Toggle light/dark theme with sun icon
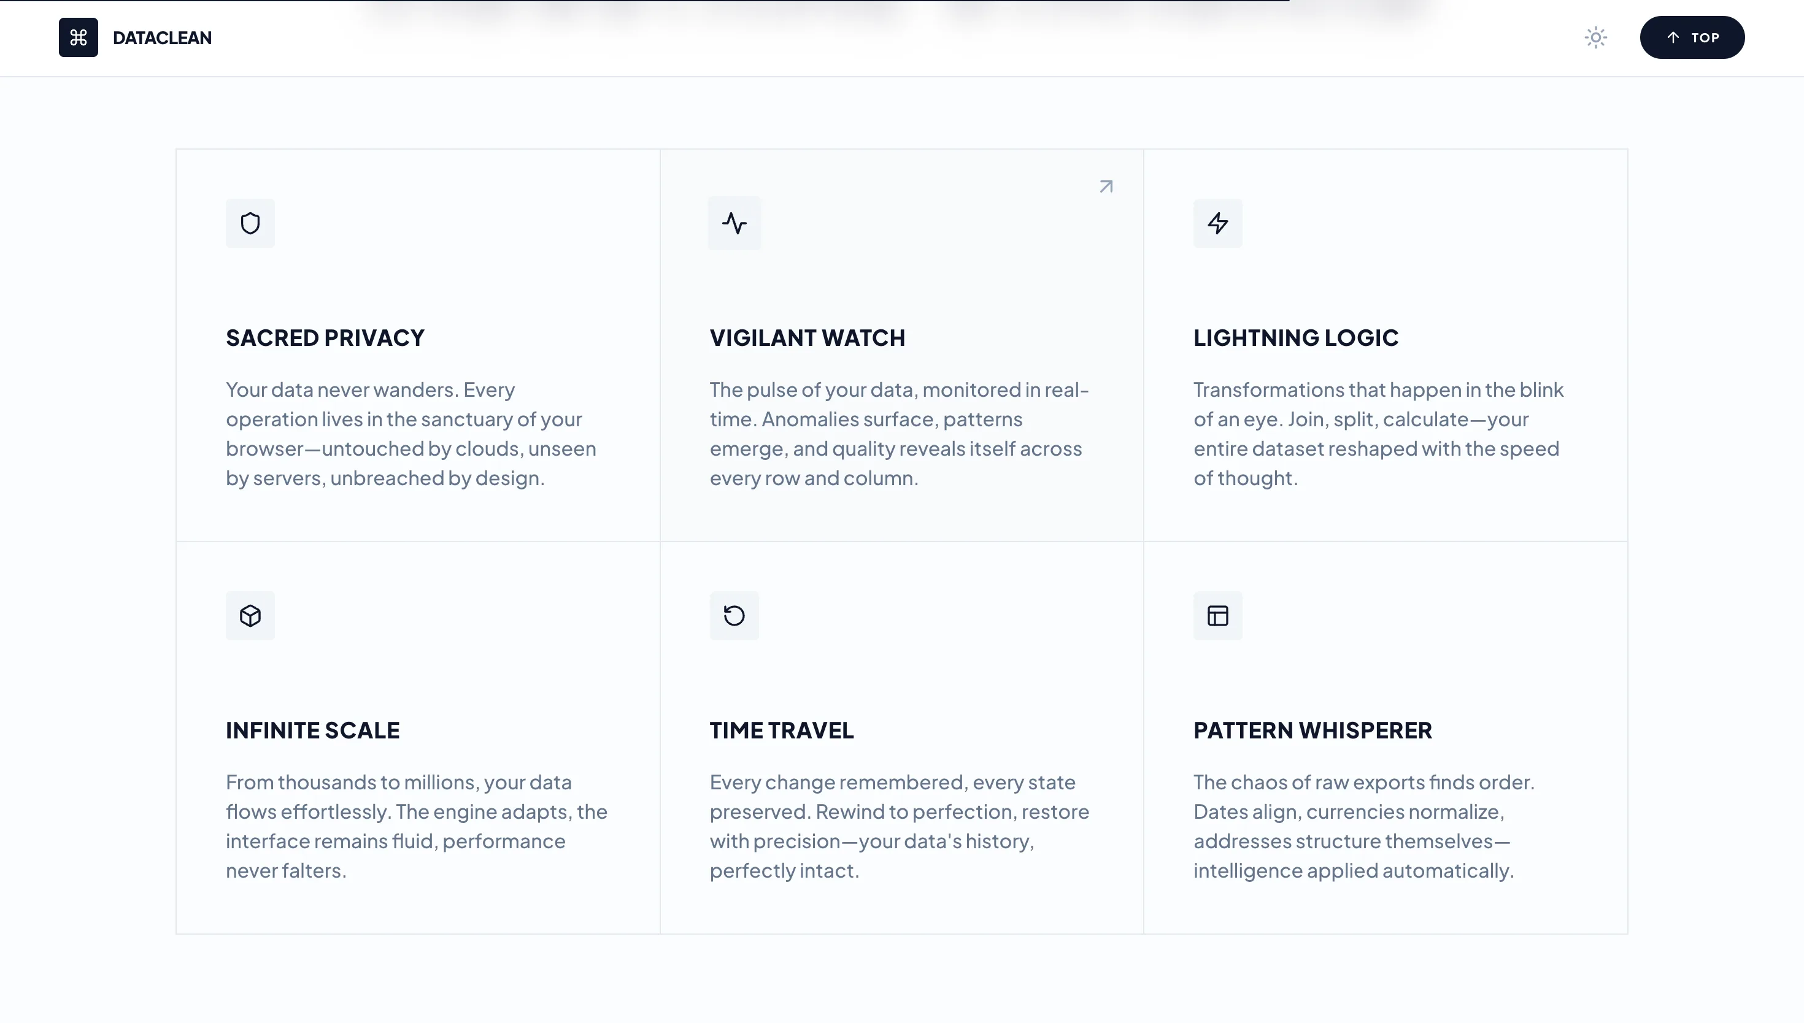This screenshot has height=1023, width=1804. click(1595, 37)
